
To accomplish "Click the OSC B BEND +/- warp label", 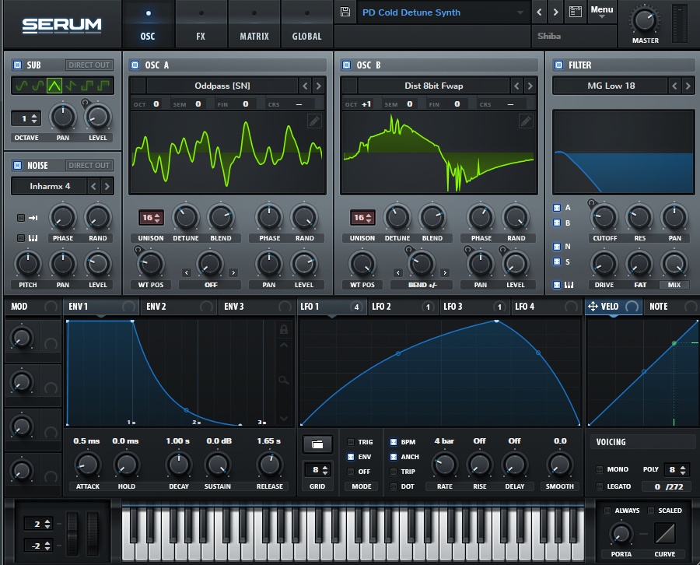I will 422,285.
